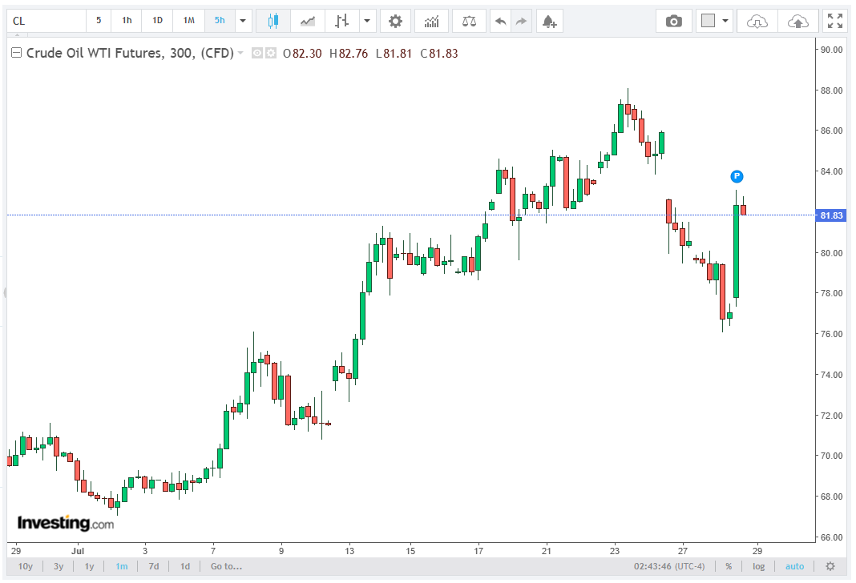
Task: Click the Jul label on time axis
Action: coord(78,551)
